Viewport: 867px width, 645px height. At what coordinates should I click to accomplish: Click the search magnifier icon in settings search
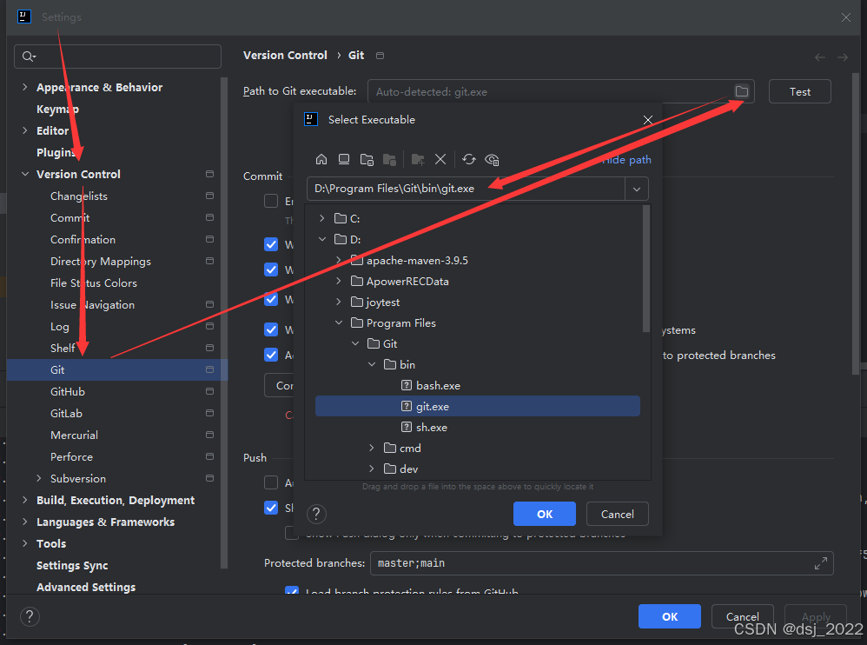[29, 57]
